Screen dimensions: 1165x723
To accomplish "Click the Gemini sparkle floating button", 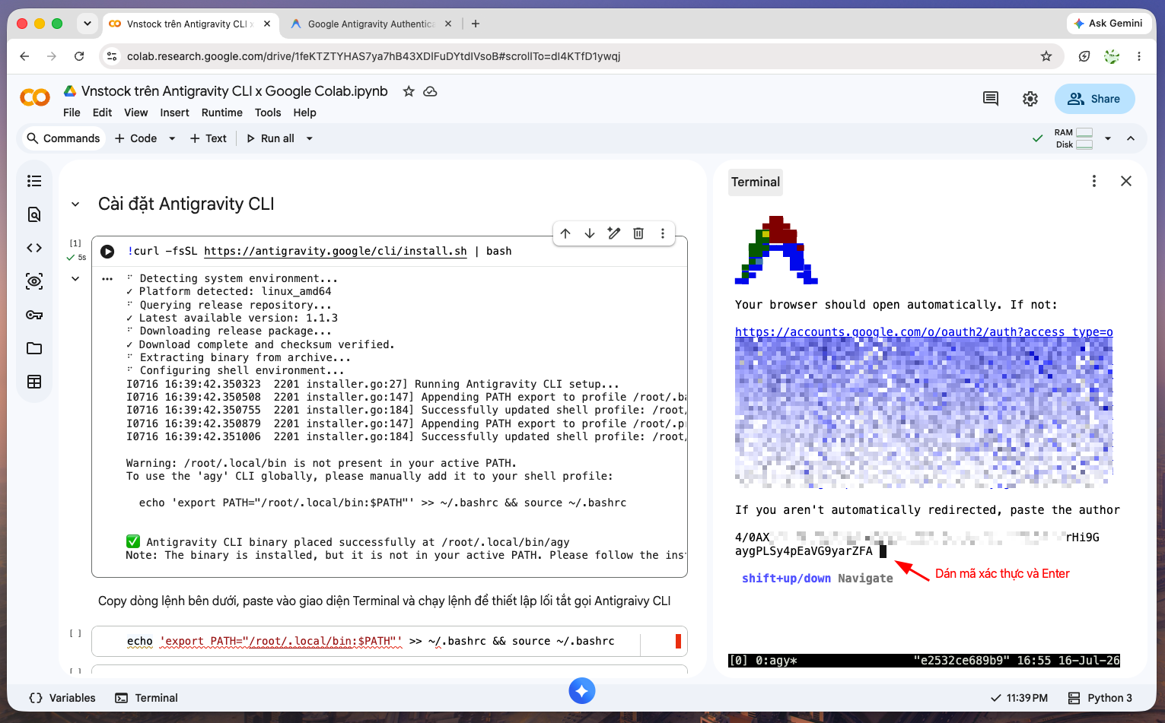I will click(582, 690).
